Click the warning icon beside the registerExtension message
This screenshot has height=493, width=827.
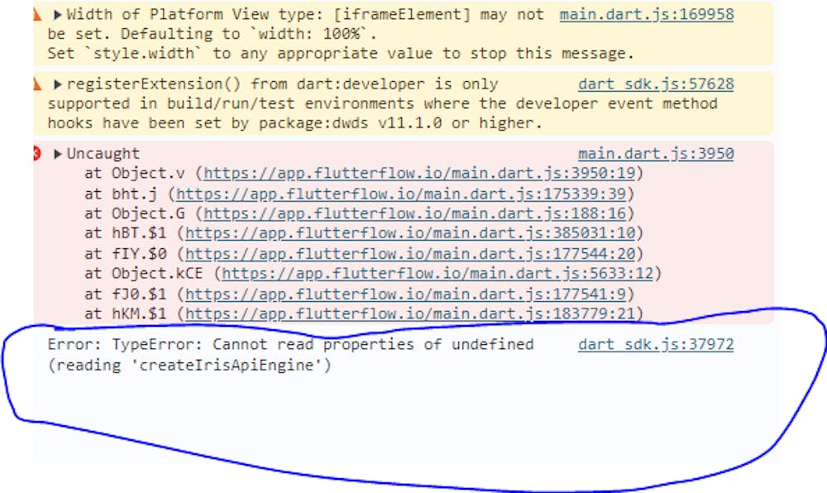pyautogui.click(x=37, y=84)
